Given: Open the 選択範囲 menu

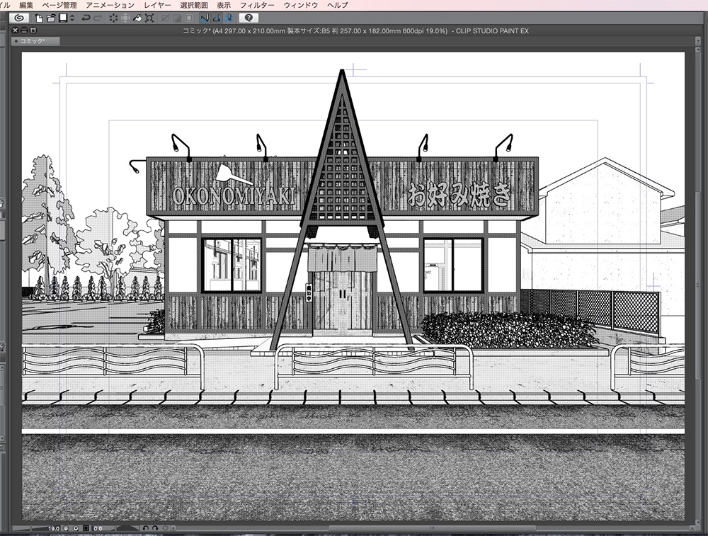Looking at the screenshot, I should [194, 5].
